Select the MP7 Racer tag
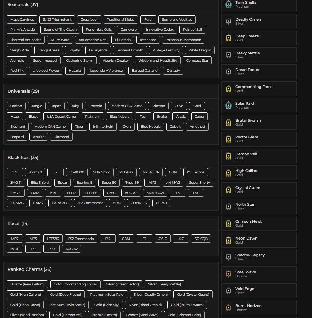Image resolution: width=312 pixels, height=318 pixels. pyautogui.click(x=15, y=238)
